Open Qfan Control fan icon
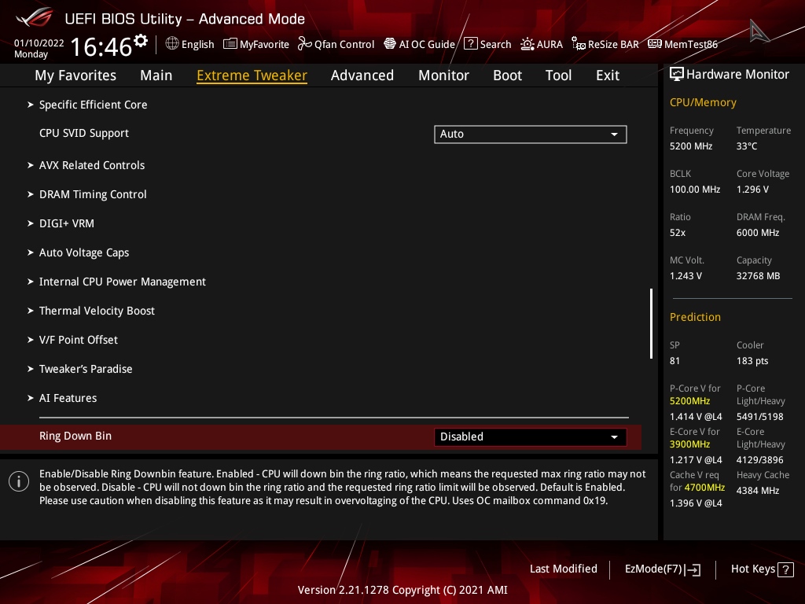Screen dimensions: 805x604 (304, 44)
